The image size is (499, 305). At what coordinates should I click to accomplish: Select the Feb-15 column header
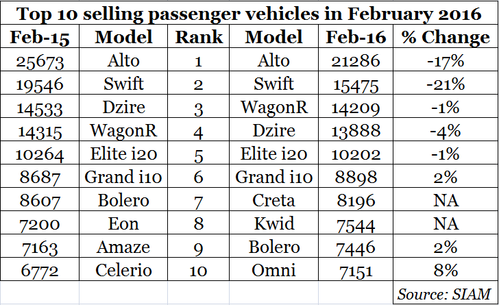pyautogui.click(x=40, y=38)
